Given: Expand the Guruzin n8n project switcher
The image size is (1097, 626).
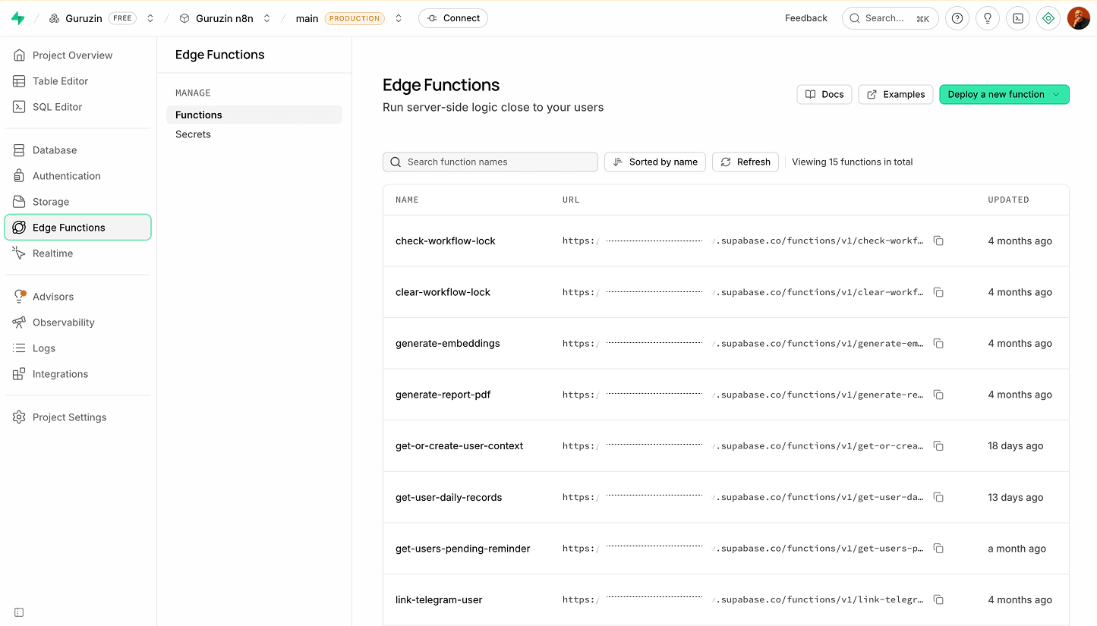Looking at the screenshot, I should 267,18.
